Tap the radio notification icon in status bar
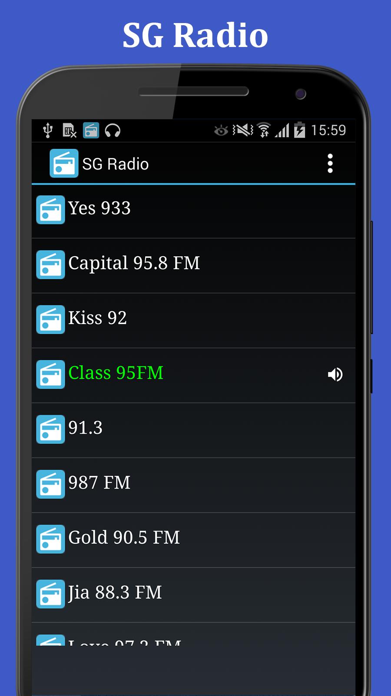 [x=91, y=130]
